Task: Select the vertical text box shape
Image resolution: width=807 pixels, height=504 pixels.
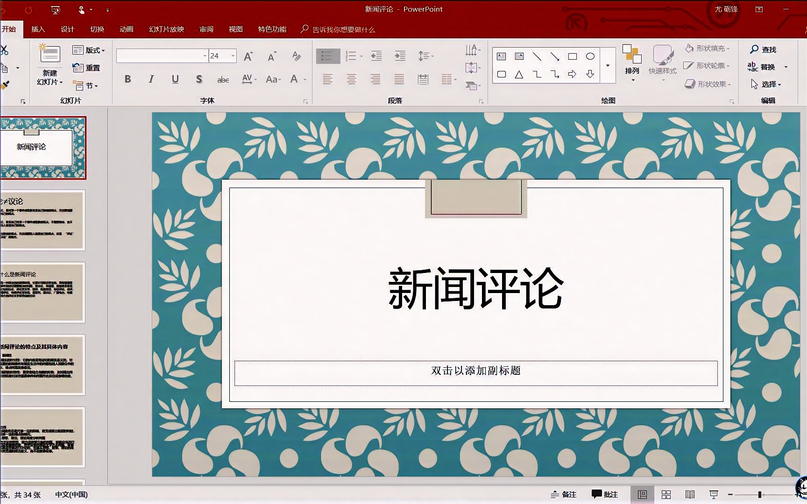Action: coord(519,56)
